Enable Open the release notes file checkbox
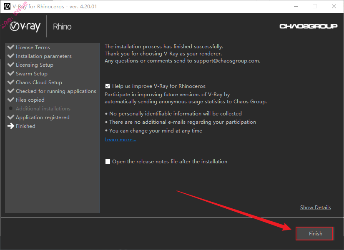The width and height of the screenshot is (344, 250). pyautogui.click(x=108, y=162)
